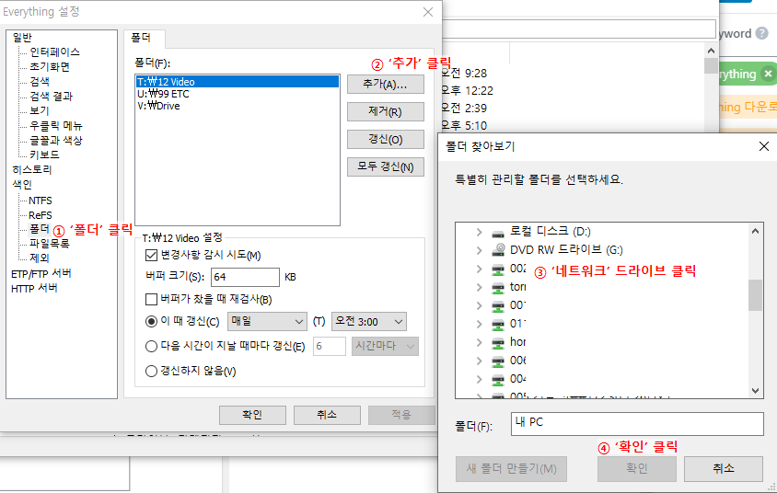Expand the '01' network drive node
The height and width of the screenshot is (493, 777).
point(479,324)
